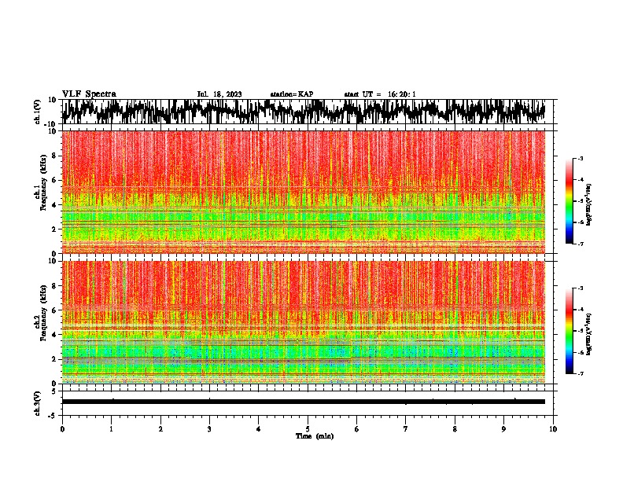Click the 8 kHz tick on ch.1 spectrogram
The height and width of the screenshot is (481, 623).
(54, 156)
